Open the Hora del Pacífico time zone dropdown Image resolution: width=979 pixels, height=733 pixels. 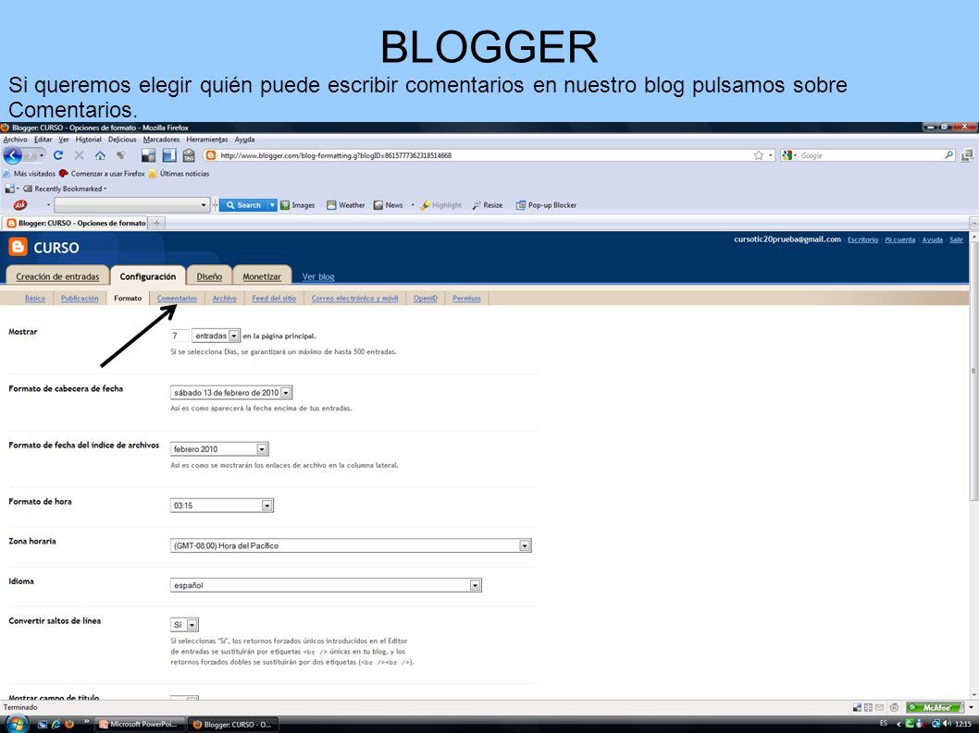click(x=351, y=545)
